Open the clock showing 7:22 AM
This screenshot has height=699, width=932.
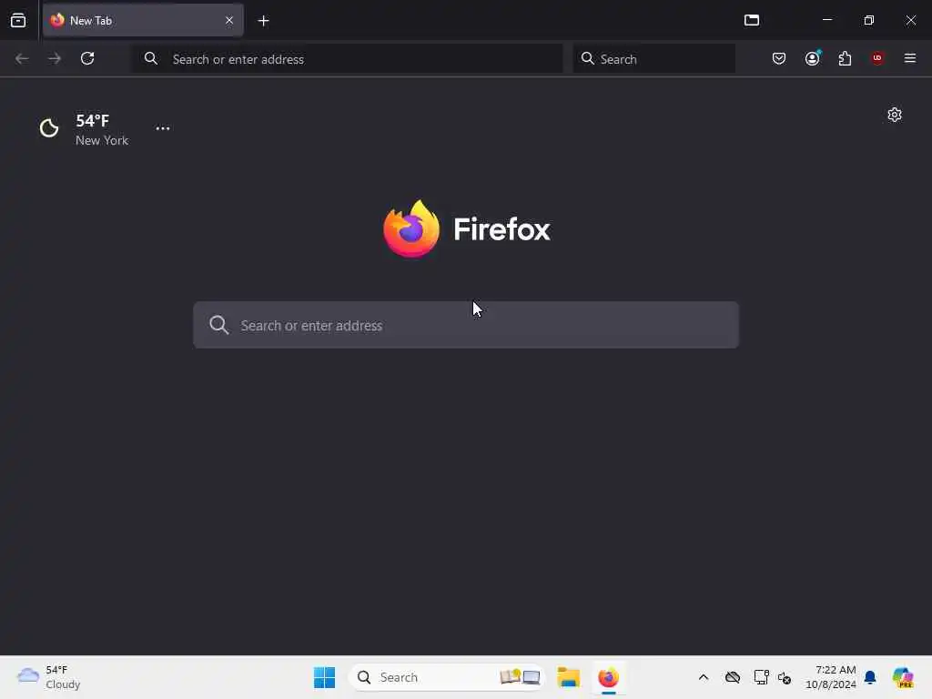pos(830,677)
